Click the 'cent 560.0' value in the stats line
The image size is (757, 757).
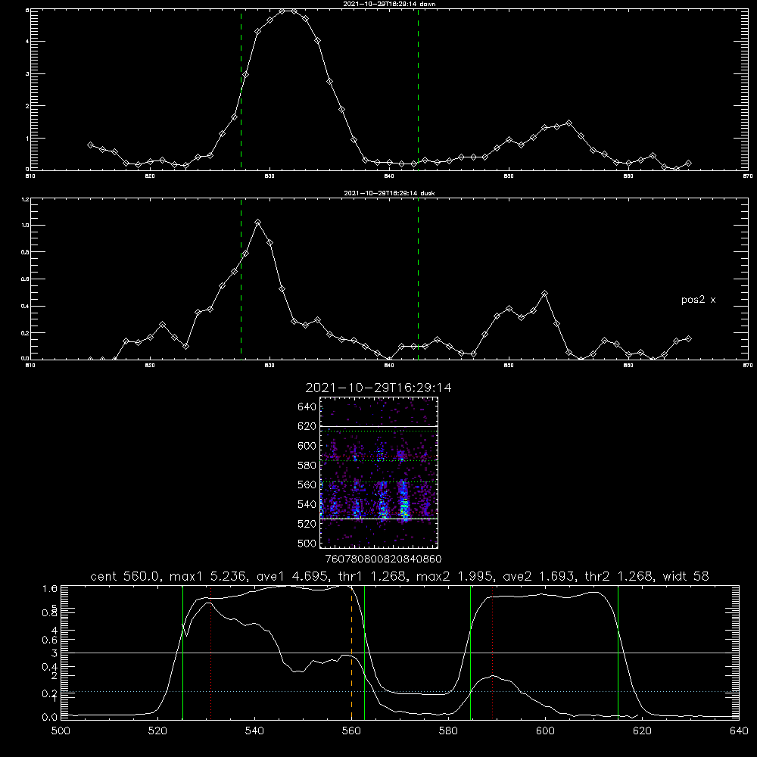pyautogui.click(x=125, y=576)
